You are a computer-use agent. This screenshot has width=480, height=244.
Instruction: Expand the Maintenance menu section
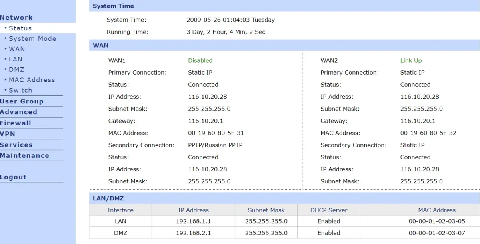pos(24,156)
